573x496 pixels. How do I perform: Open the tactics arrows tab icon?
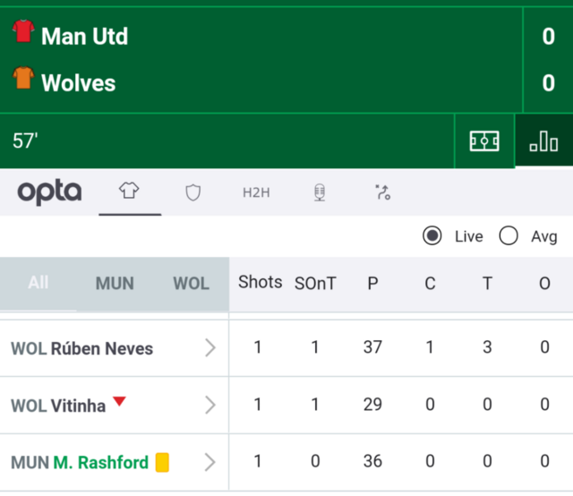382,192
